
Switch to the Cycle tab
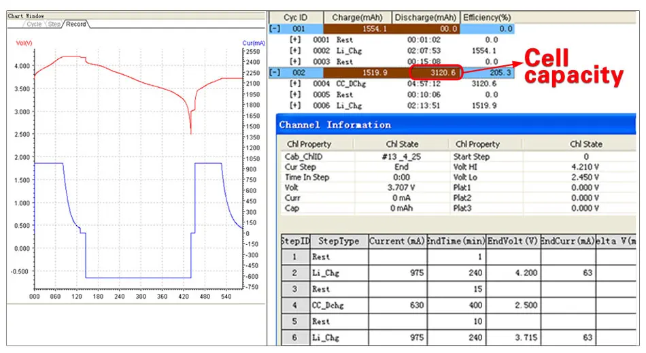coord(34,24)
